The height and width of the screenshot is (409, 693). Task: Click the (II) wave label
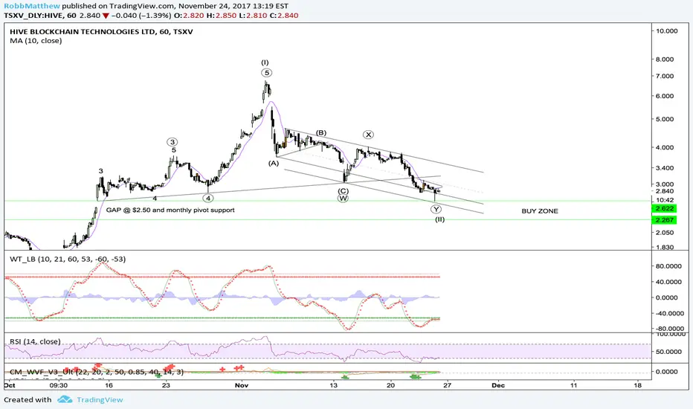pyautogui.click(x=439, y=219)
